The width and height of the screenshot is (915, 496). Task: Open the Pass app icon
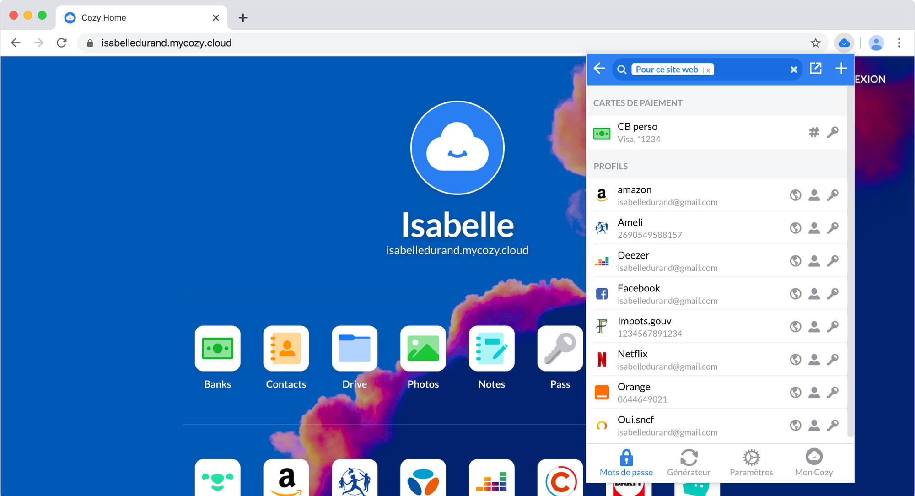click(x=560, y=348)
